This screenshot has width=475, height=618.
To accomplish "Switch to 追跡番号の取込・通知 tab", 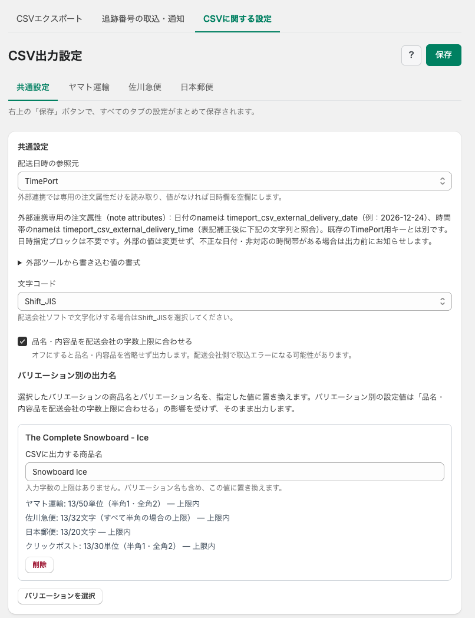I will (x=143, y=18).
